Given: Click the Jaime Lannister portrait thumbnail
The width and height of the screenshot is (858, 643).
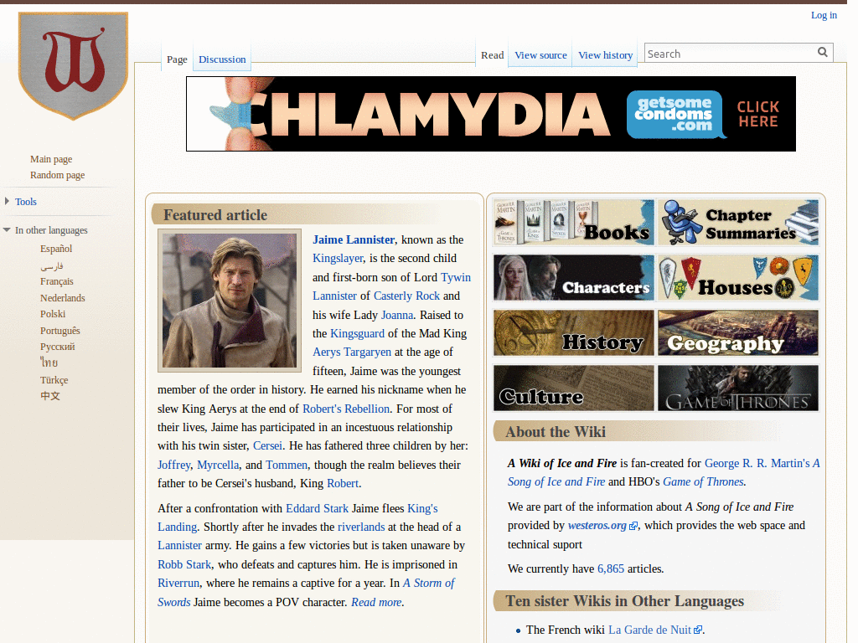Looking at the screenshot, I should pos(230,301).
